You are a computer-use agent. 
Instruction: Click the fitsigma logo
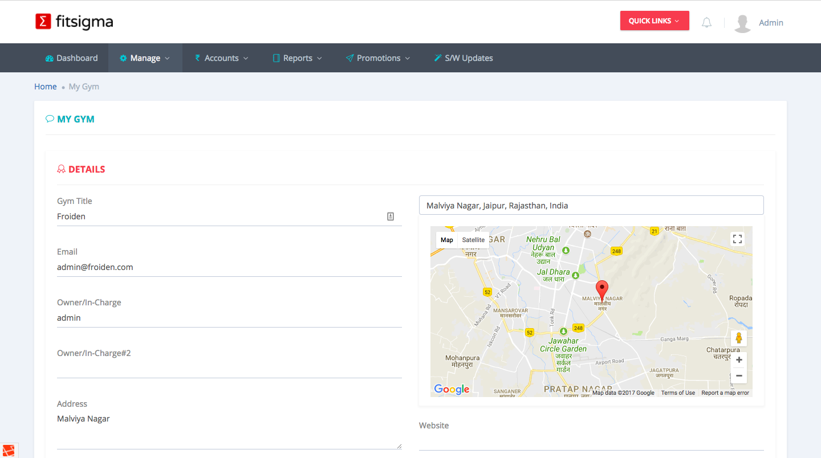pos(74,22)
